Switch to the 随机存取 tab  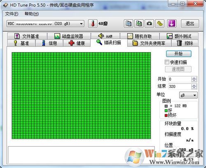(x=140, y=36)
